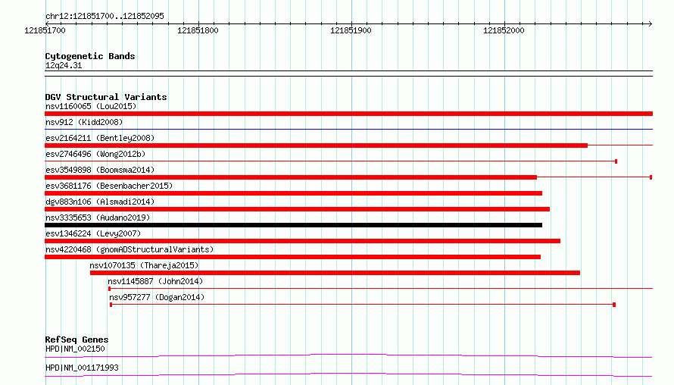674x385 pixels.
Task: Click ruler position 121851900
Action: (351, 30)
